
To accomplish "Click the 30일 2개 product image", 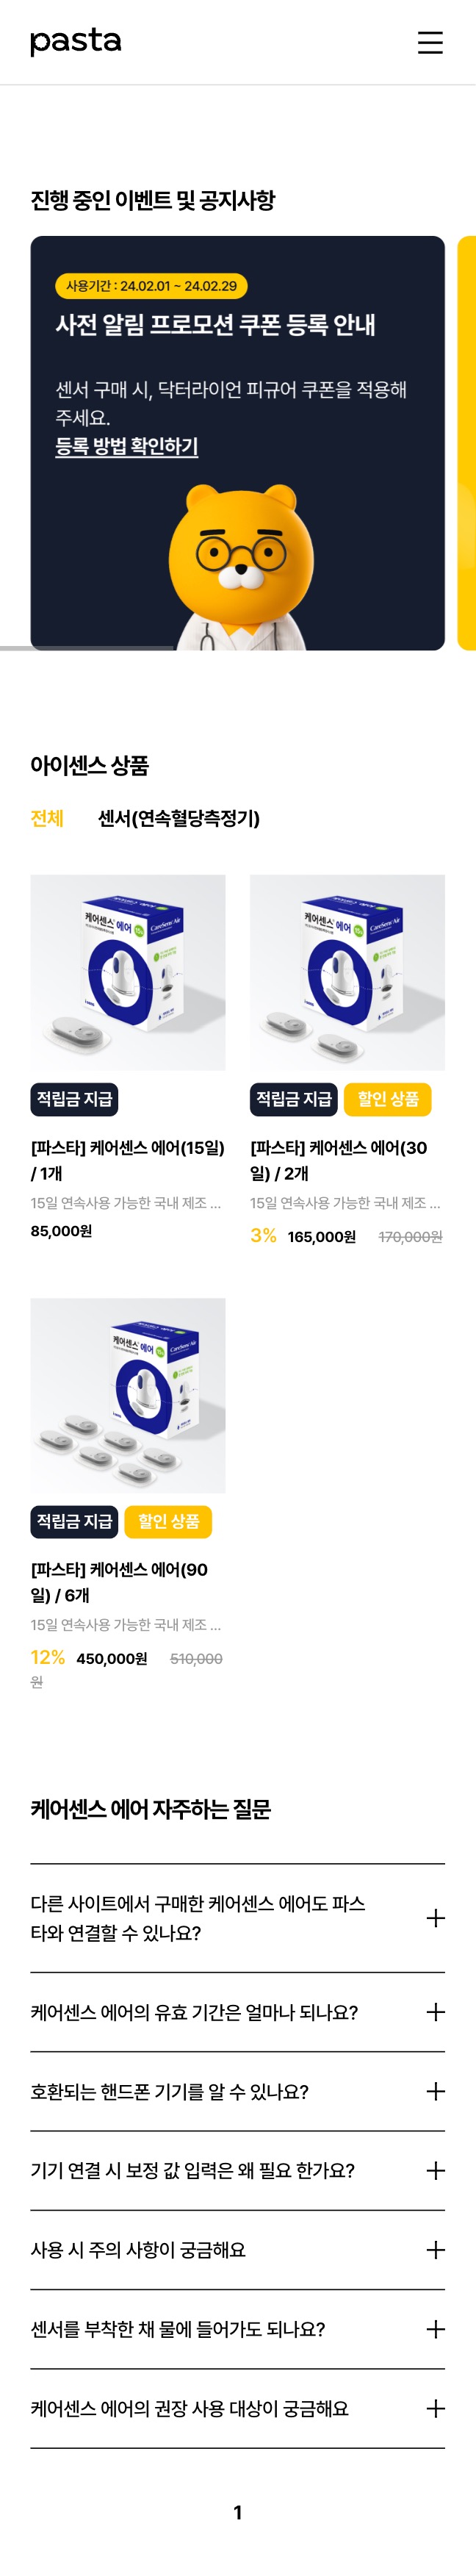I will coord(347,972).
